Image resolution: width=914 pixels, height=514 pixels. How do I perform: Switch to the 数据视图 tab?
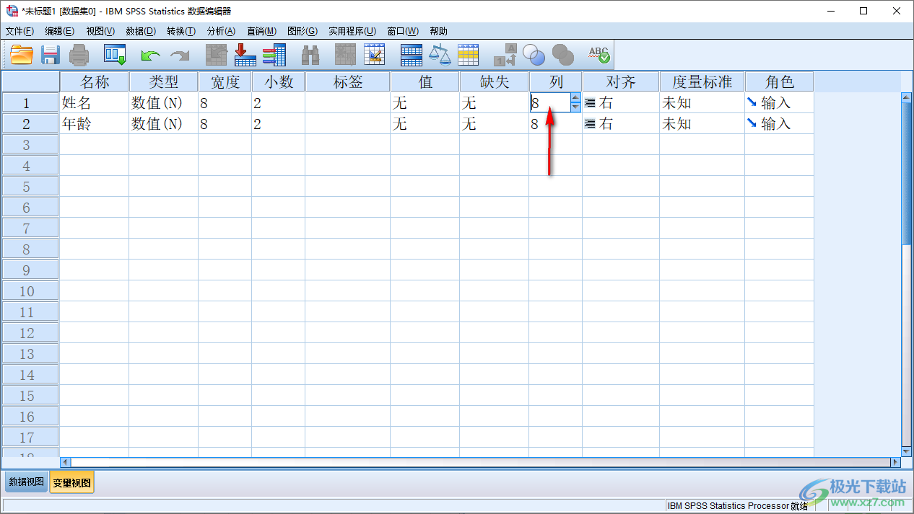click(27, 482)
